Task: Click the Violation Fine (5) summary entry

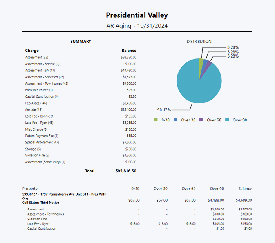Action: 38,155
